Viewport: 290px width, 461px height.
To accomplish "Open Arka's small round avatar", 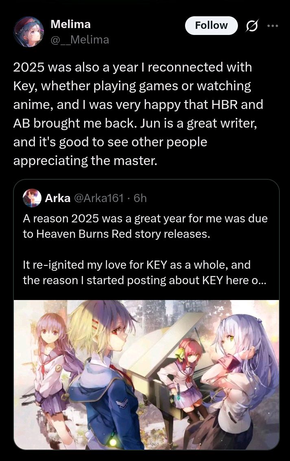I will [32, 198].
